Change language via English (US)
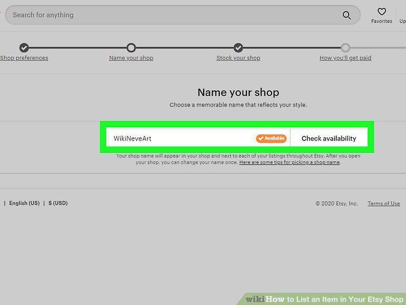Screen dimensions: 406x305 tap(25, 203)
